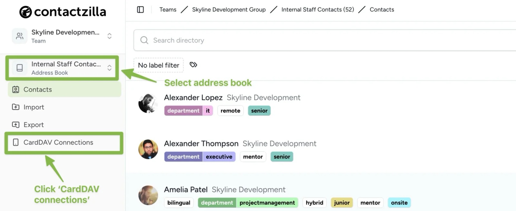Click Alexander Lopez's remote label

230,111
